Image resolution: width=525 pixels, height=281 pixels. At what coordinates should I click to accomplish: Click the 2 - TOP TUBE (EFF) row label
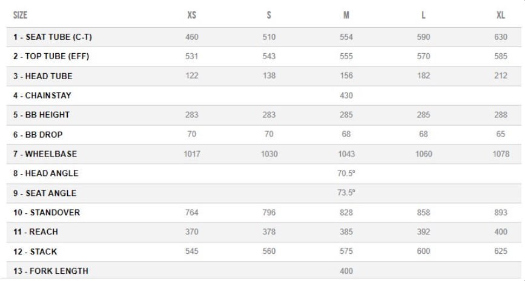coord(51,56)
